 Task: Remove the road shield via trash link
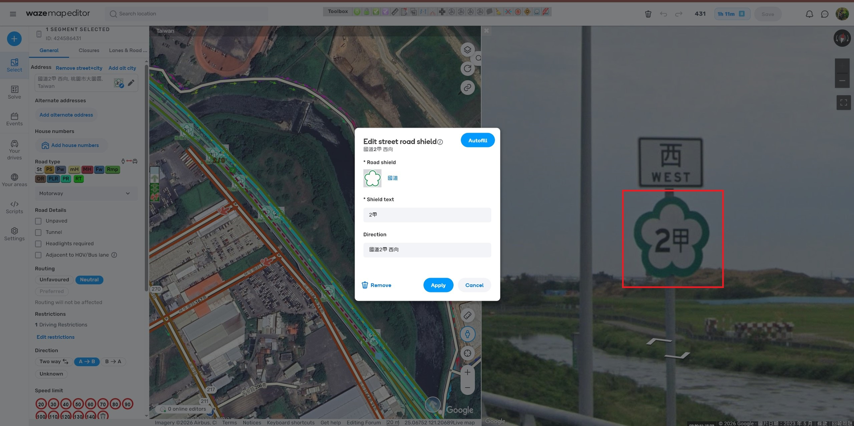click(x=376, y=285)
